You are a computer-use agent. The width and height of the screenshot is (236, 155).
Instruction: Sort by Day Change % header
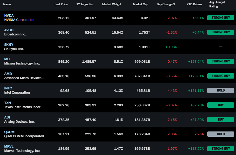click(x=166, y=4)
